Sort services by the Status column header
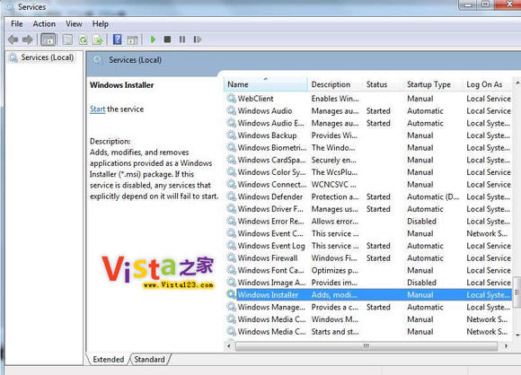The width and height of the screenshot is (521, 375). (376, 84)
